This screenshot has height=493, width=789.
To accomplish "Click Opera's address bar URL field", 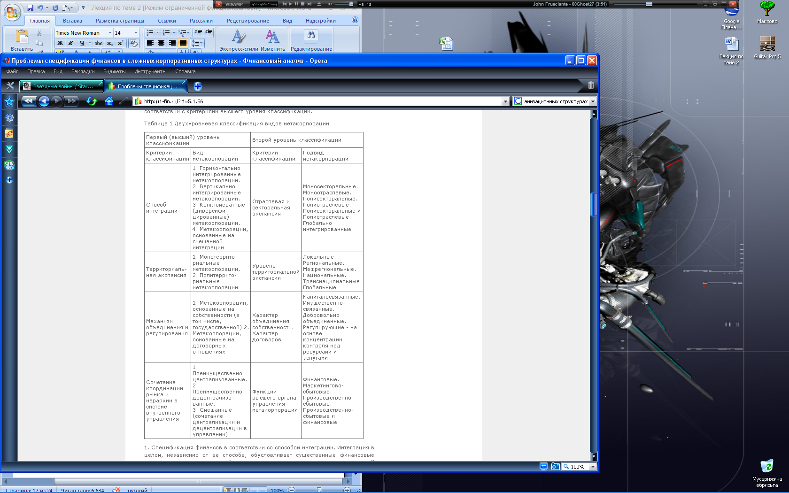I will pos(317,101).
